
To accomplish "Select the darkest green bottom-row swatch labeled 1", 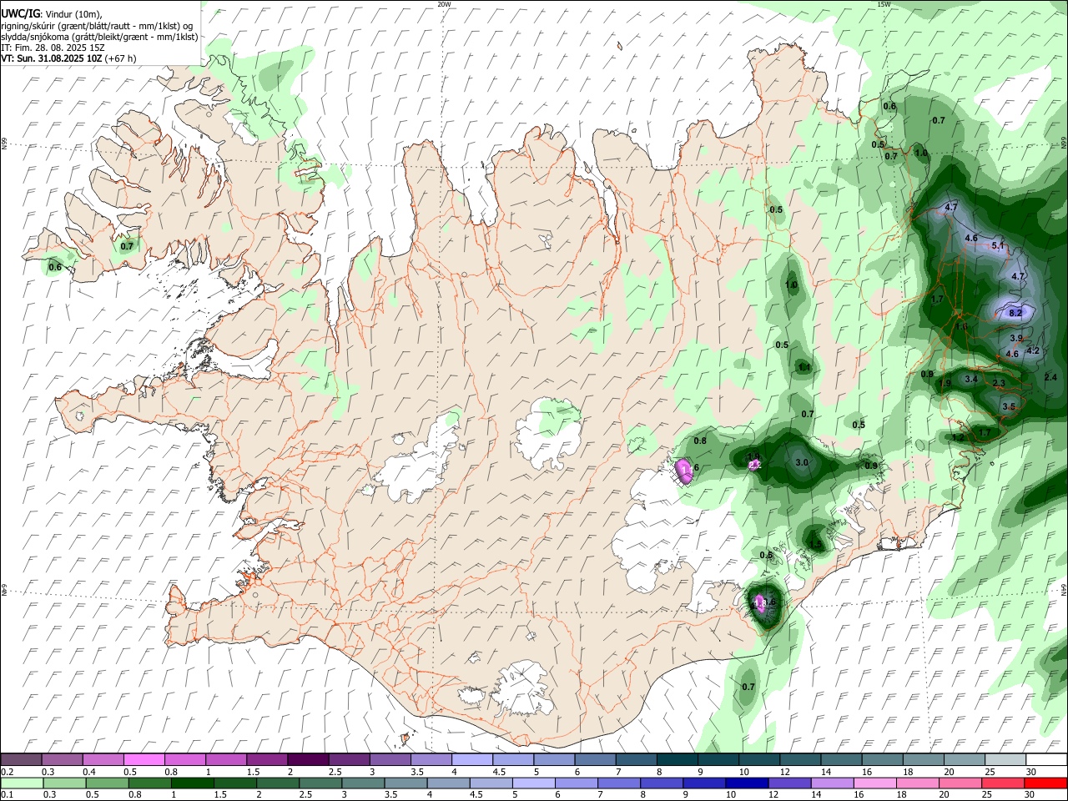I will [192, 783].
